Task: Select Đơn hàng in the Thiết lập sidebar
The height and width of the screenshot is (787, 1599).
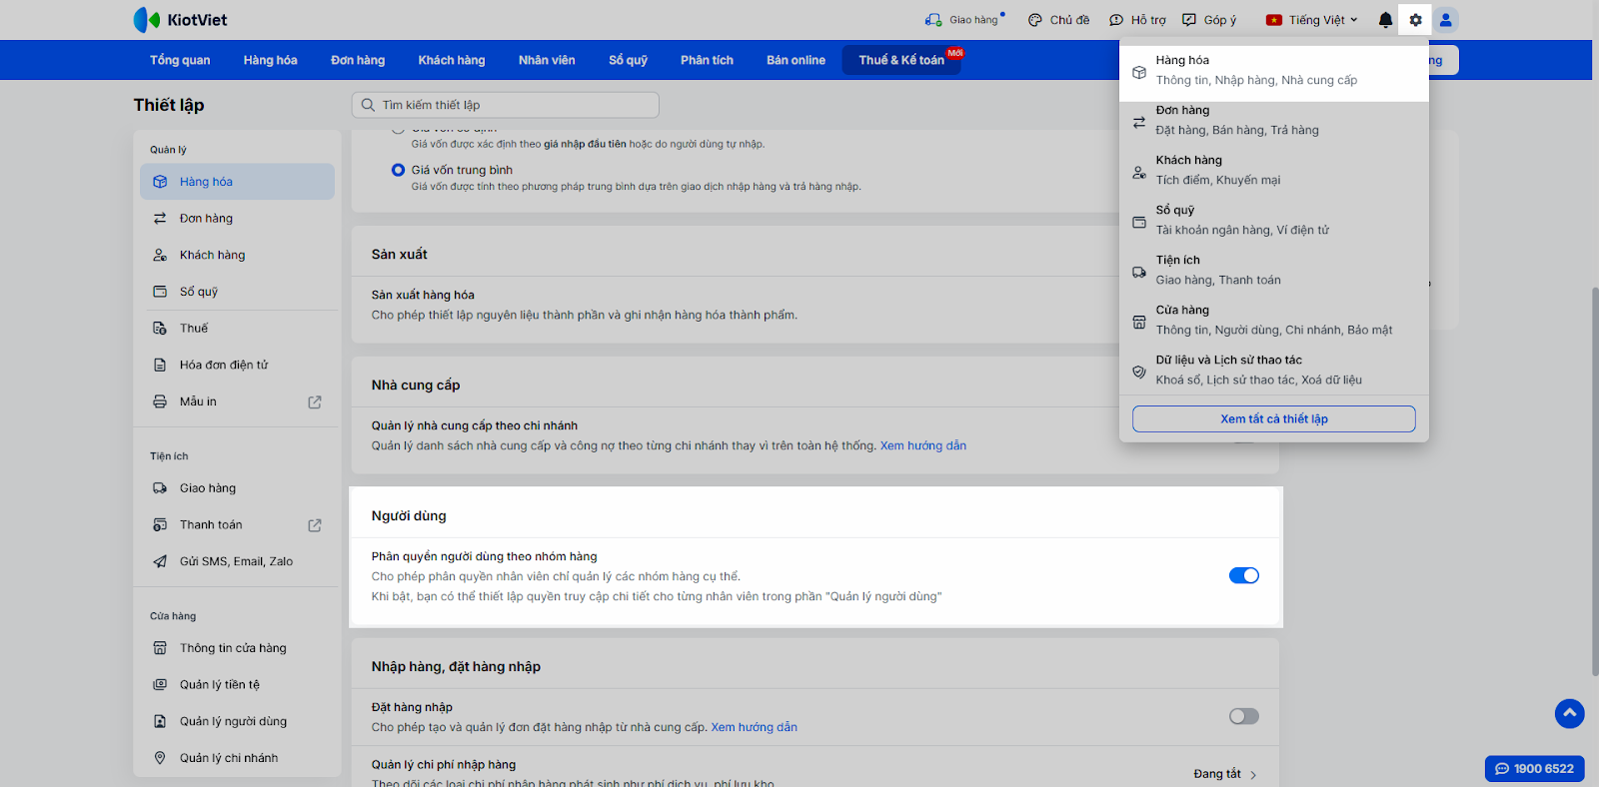Action: click(237, 219)
